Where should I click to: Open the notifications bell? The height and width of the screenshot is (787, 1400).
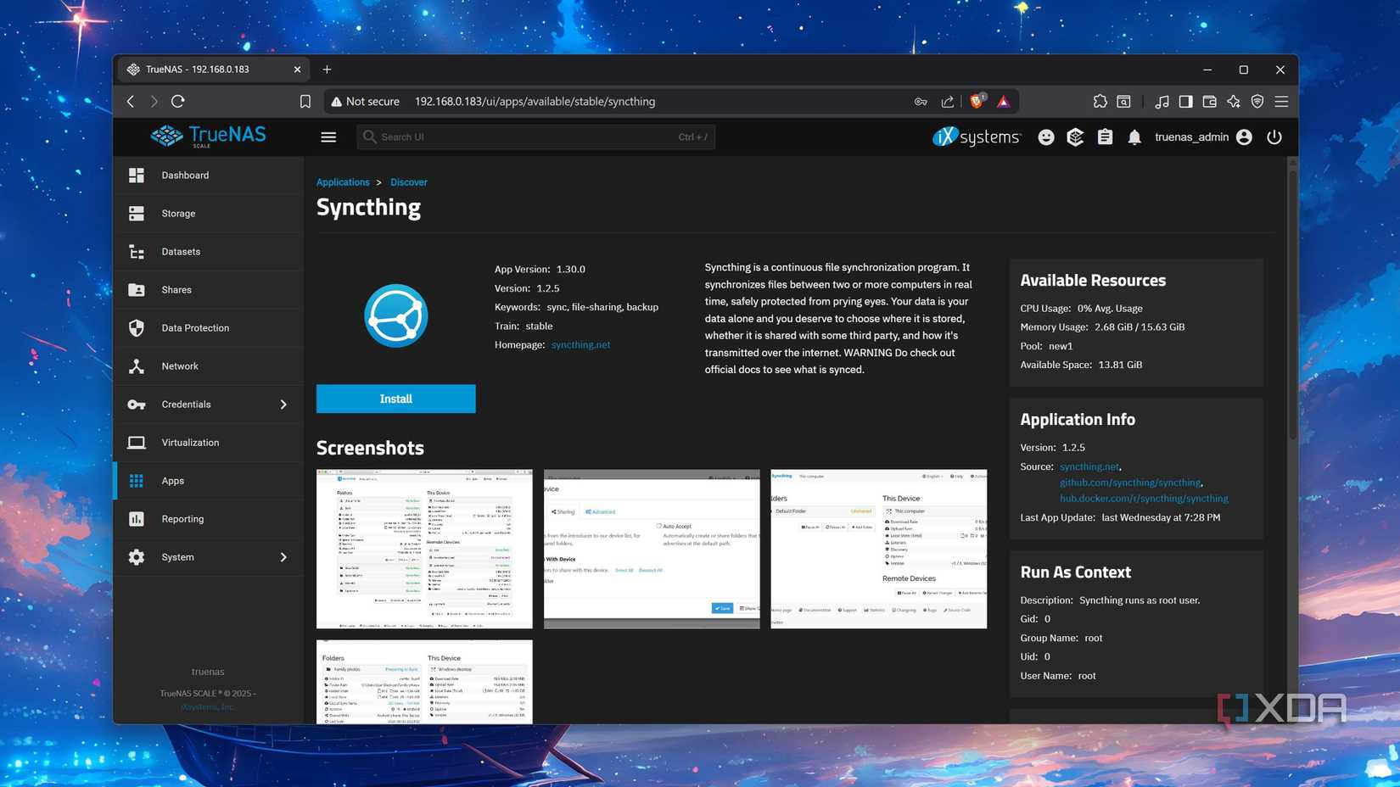tap(1134, 137)
